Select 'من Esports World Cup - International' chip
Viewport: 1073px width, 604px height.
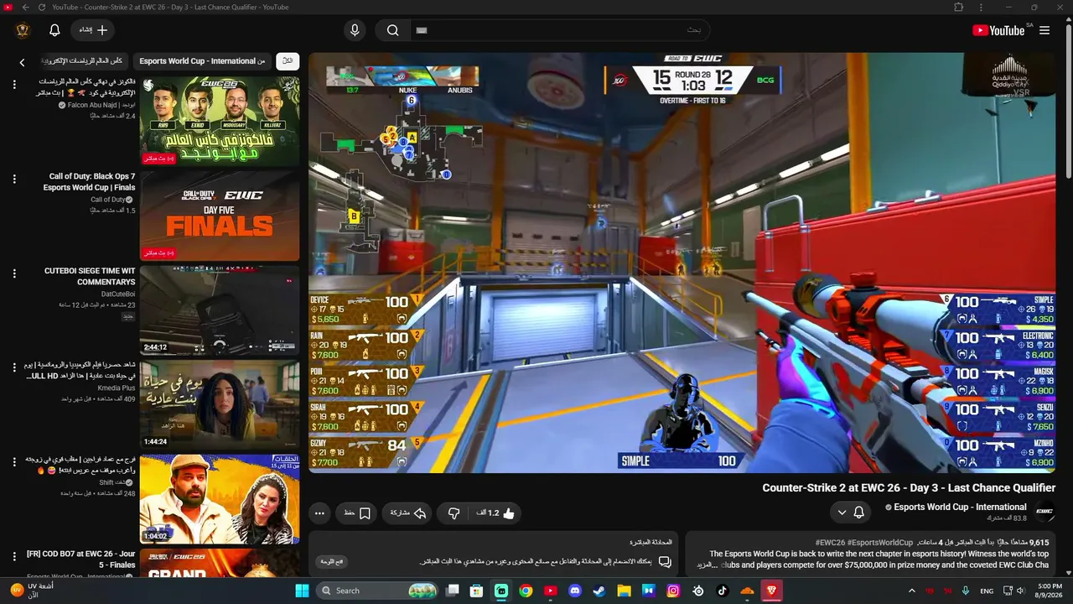coord(202,61)
